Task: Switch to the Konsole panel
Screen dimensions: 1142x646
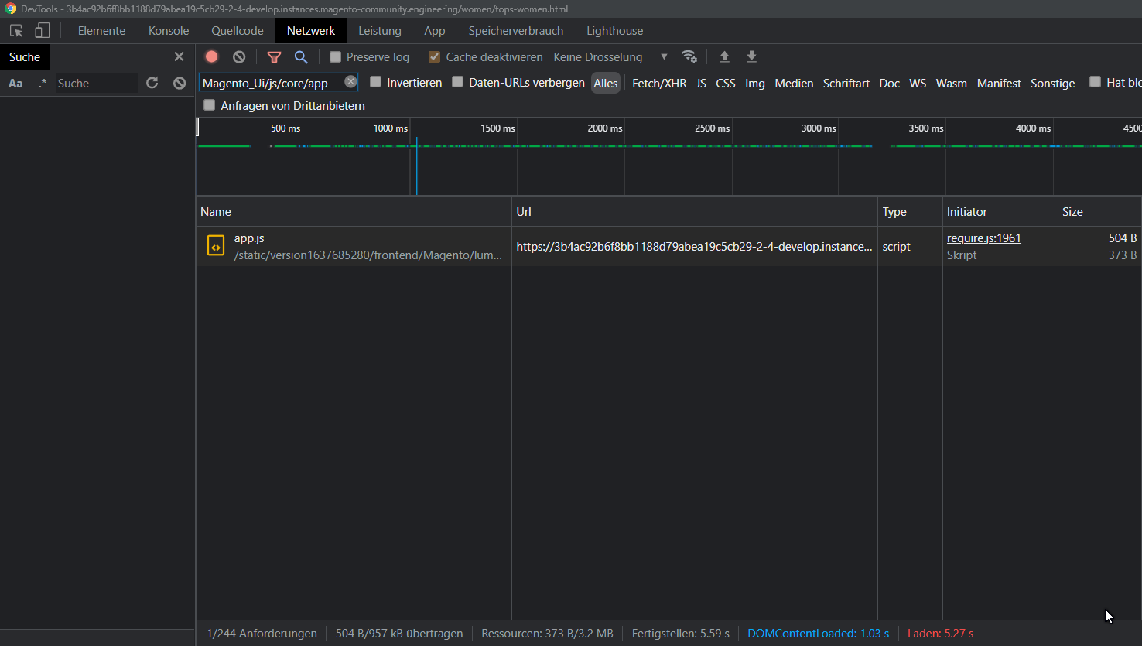Action: pos(168,31)
